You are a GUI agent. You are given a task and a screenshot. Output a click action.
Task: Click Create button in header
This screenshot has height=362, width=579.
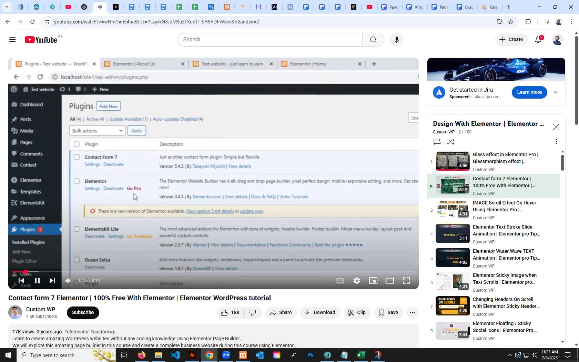point(511,39)
